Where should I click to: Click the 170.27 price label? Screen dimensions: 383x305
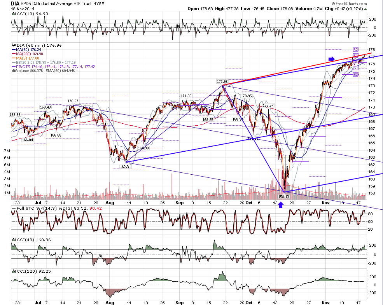tap(73, 101)
